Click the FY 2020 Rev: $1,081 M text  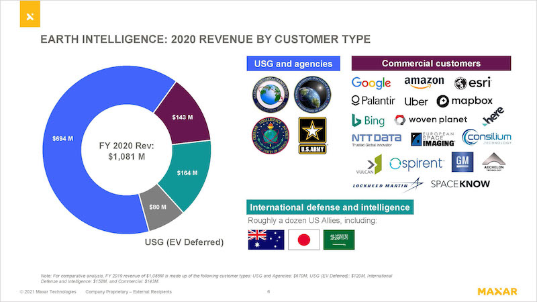pyautogui.click(x=126, y=151)
